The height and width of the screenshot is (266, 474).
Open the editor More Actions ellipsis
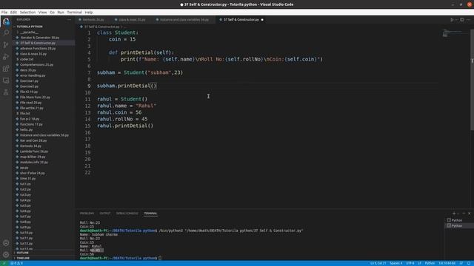tap(469, 20)
